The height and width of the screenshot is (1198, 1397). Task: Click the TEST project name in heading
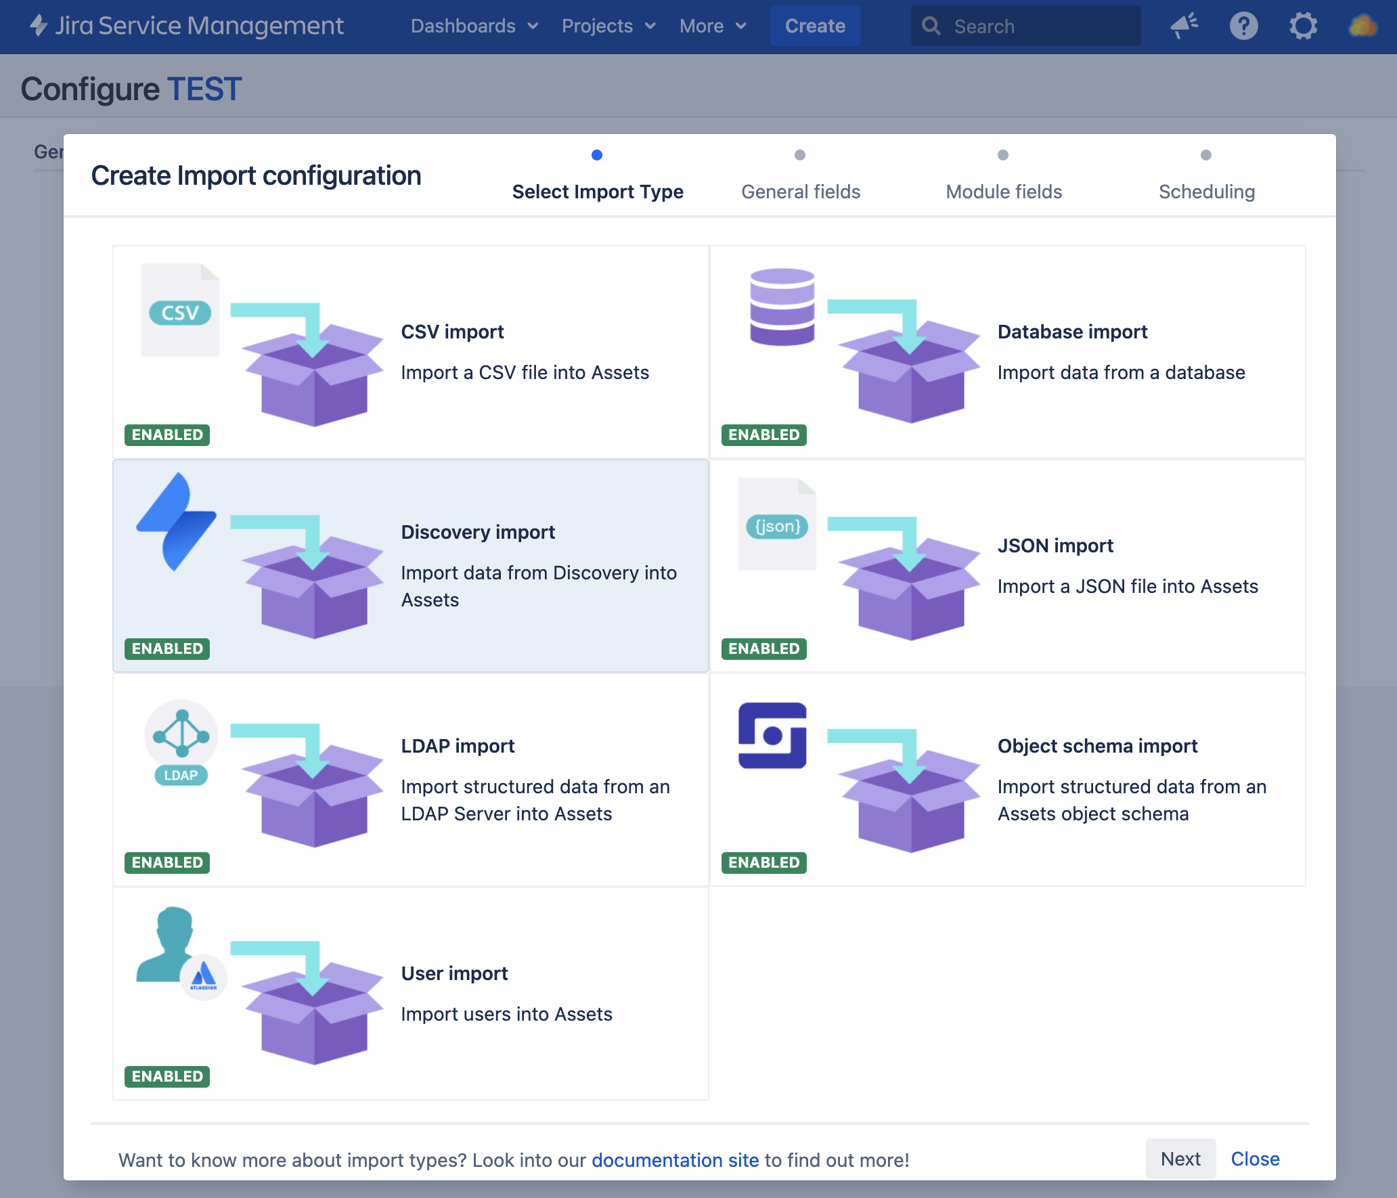(204, 89)
